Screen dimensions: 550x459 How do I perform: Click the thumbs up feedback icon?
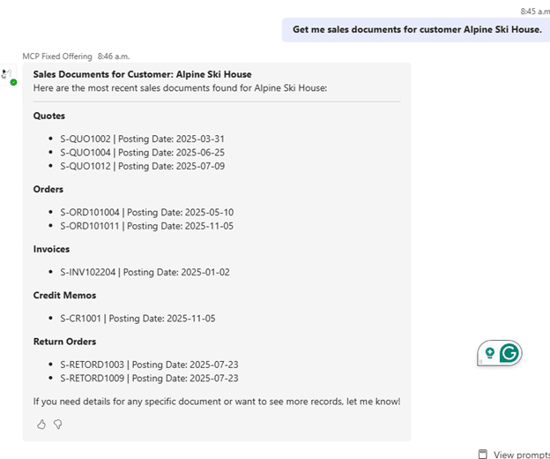click(41, 425)
